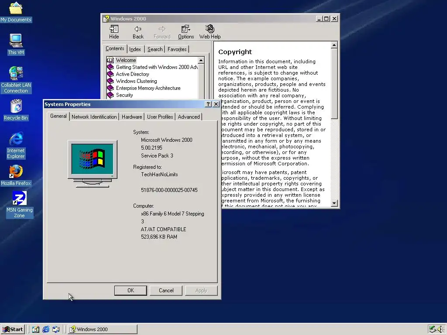Open User Profiles tab
447x335 pixels.
click(160, 117)
